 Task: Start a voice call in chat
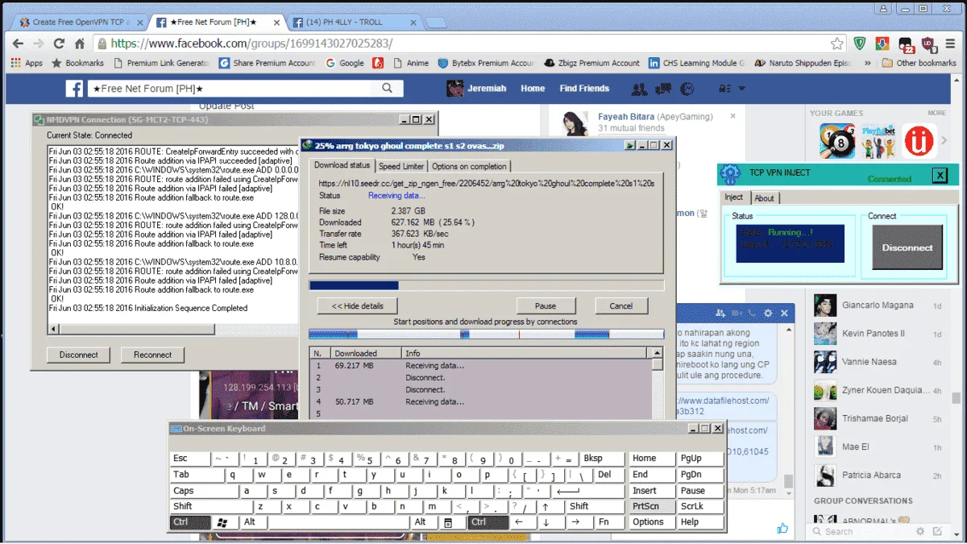coord(752,313)
